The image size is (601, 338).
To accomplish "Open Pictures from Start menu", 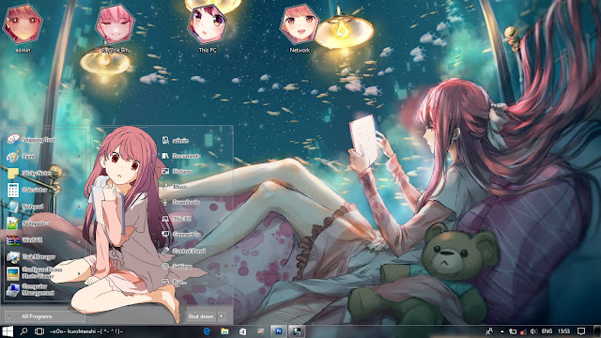I will [x=177, y=171].
